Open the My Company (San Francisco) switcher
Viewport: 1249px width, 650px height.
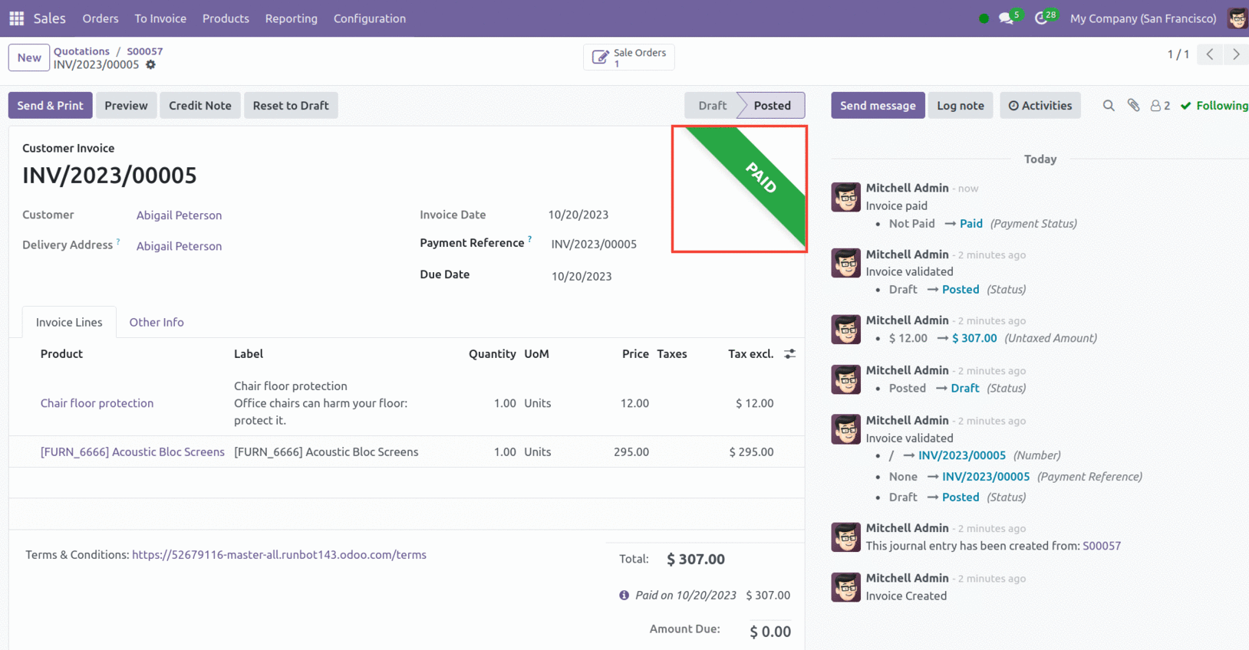pos(1142,18)
